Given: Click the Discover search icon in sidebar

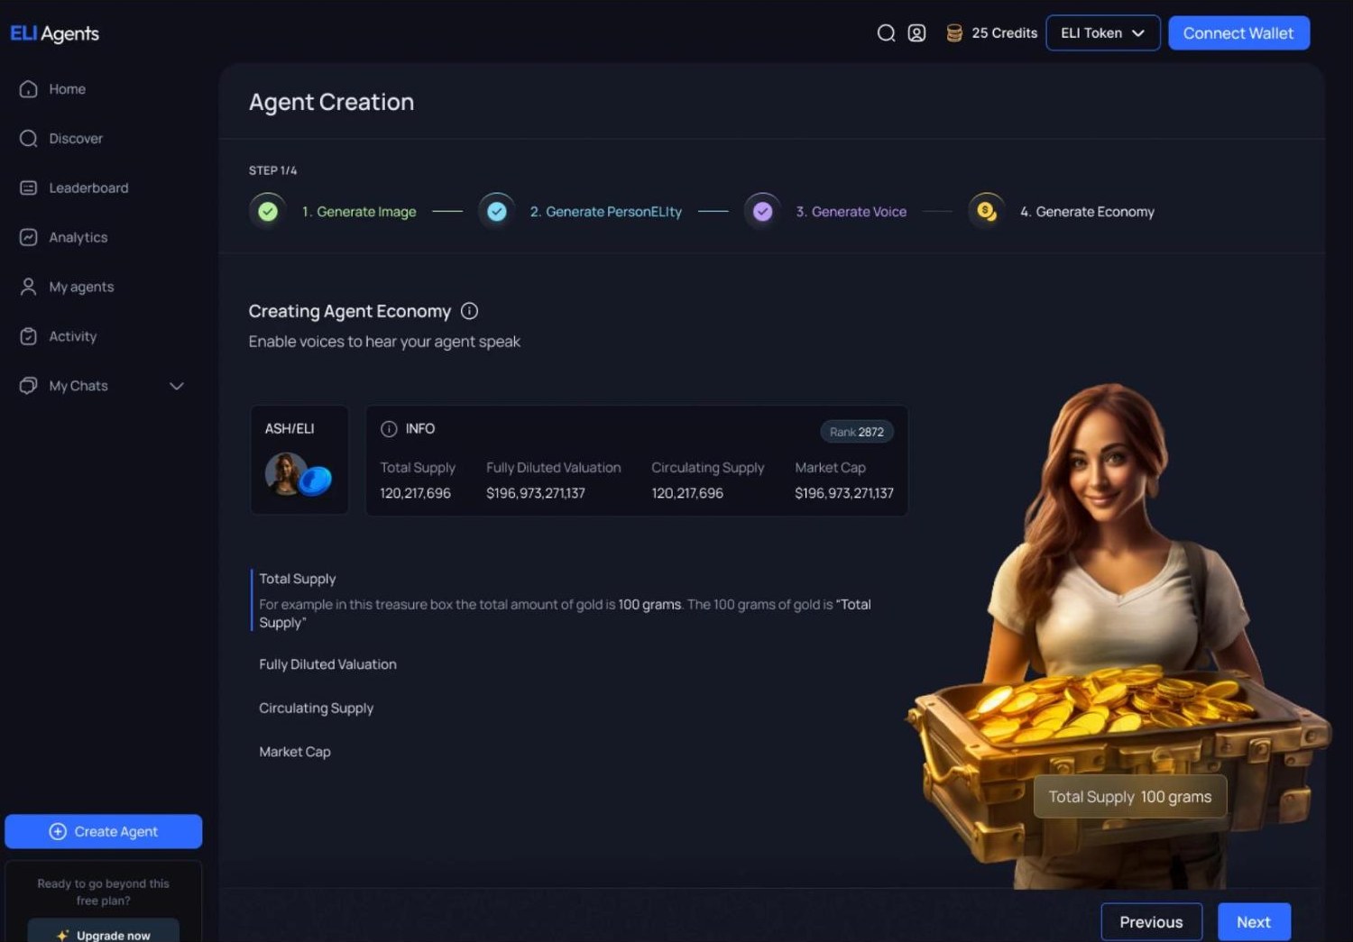Looking at the screenshot, I should 29,139.
